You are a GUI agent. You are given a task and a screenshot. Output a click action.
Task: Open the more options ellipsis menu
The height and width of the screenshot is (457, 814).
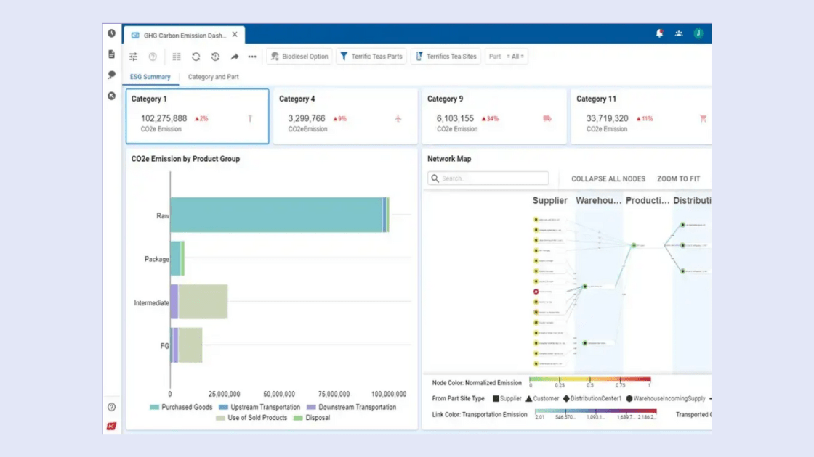(x=251, y=57)
